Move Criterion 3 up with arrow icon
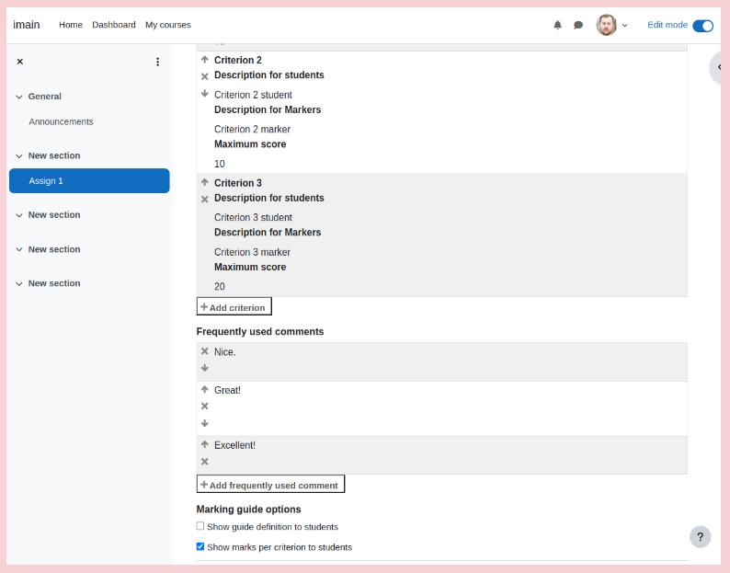 pos(204,182)
